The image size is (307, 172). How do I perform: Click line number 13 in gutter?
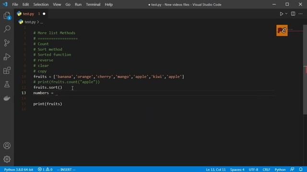[24, 93]
